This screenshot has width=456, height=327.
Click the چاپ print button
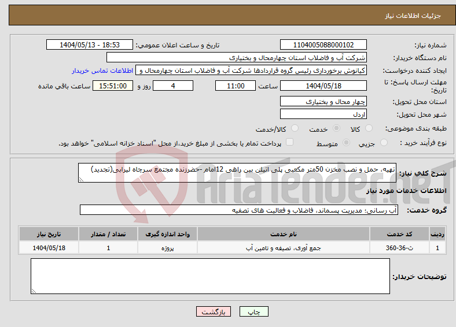pyautogui.click(x=254, y=311)
